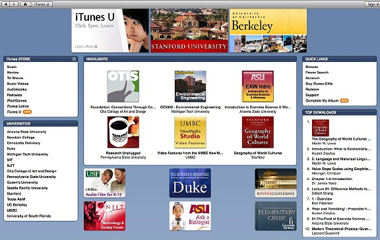Click Account in Quick Links
This screenshot has height=240, width=380.
coord(313,78)
